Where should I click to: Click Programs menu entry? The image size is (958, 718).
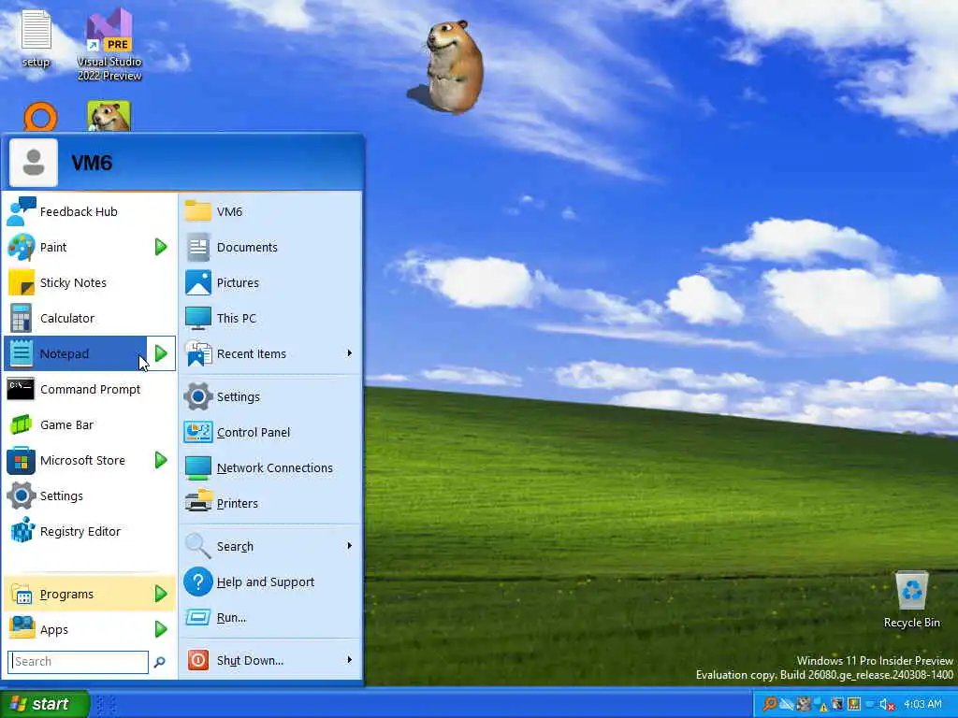click(89, 594)
